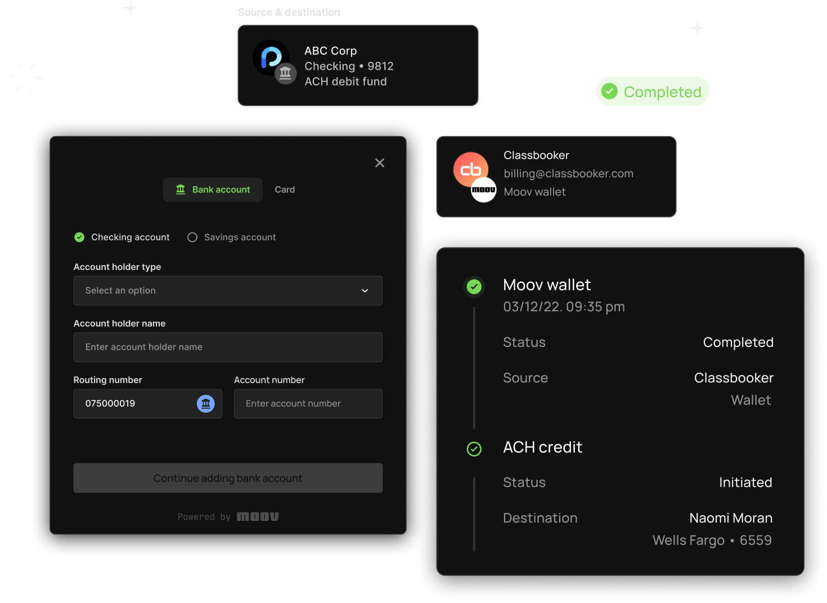Click the green checkmark in Completed badge
This screenshot has width=827, height=603.
tap(609, 91)
